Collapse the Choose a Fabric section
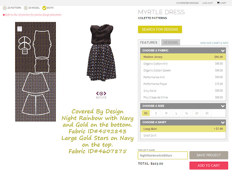The image size is (232, 170). (x=223, y=51)
